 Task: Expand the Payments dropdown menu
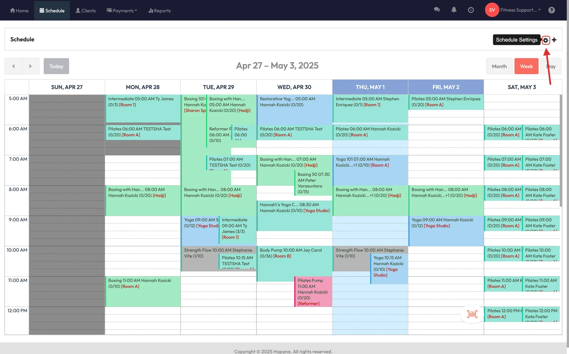(x=122, y=11)
